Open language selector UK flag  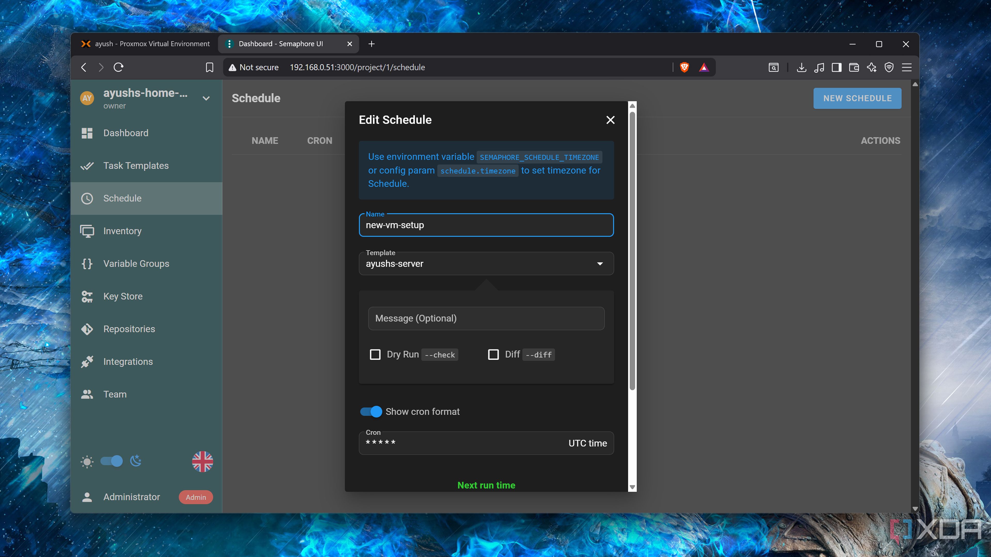click(202, 461)
